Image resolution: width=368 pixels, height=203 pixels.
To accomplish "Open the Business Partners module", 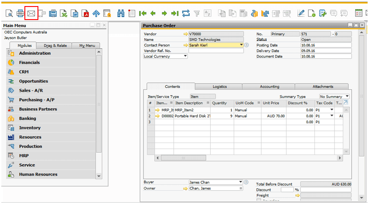I will point(51,109).
